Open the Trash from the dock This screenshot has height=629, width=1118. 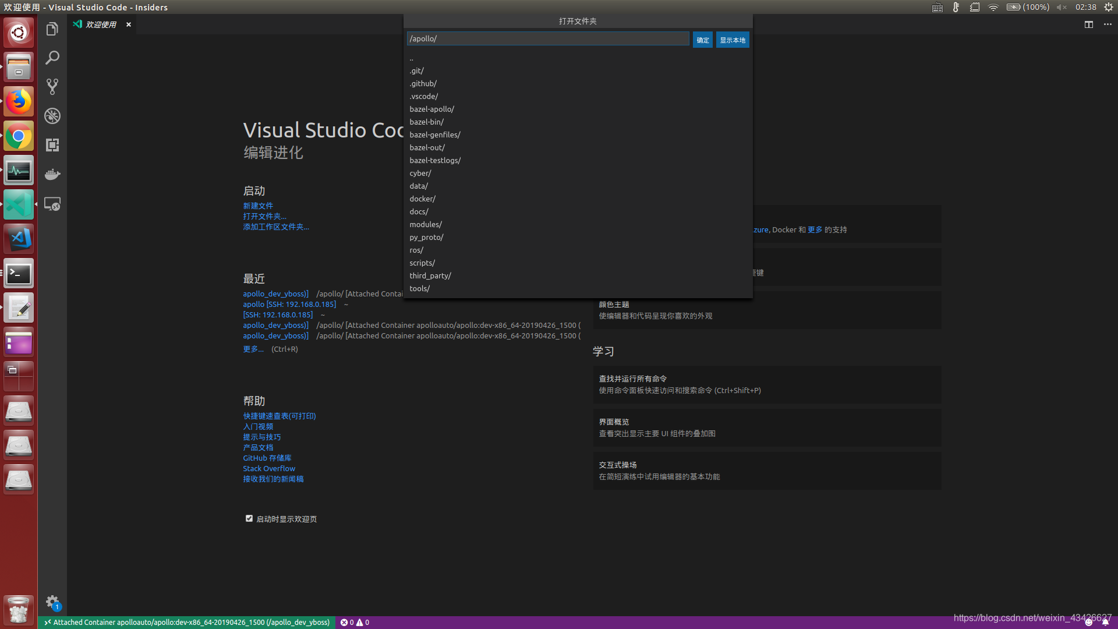click(19, 610)
